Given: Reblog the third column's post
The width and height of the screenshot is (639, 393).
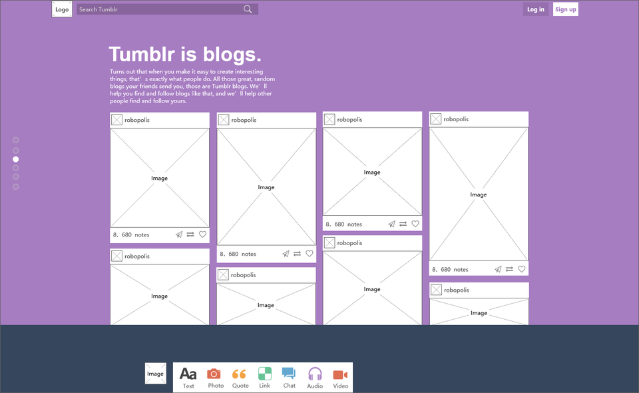Looking at the screenshot, I should (403, 224).
